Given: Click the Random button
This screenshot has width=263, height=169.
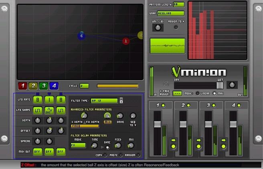Looking at the screenshot, I should (x=138, y=155).
